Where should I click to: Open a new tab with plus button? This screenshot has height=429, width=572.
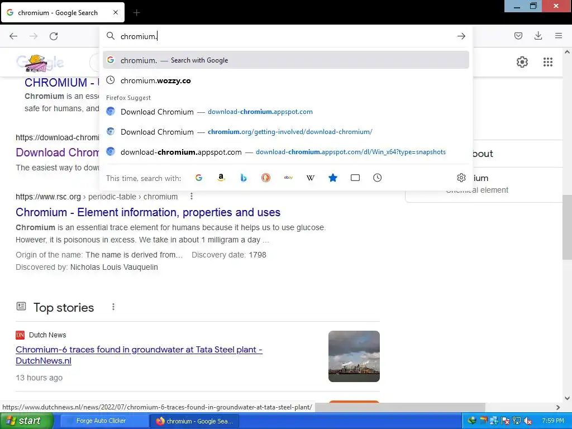(136, 13)
